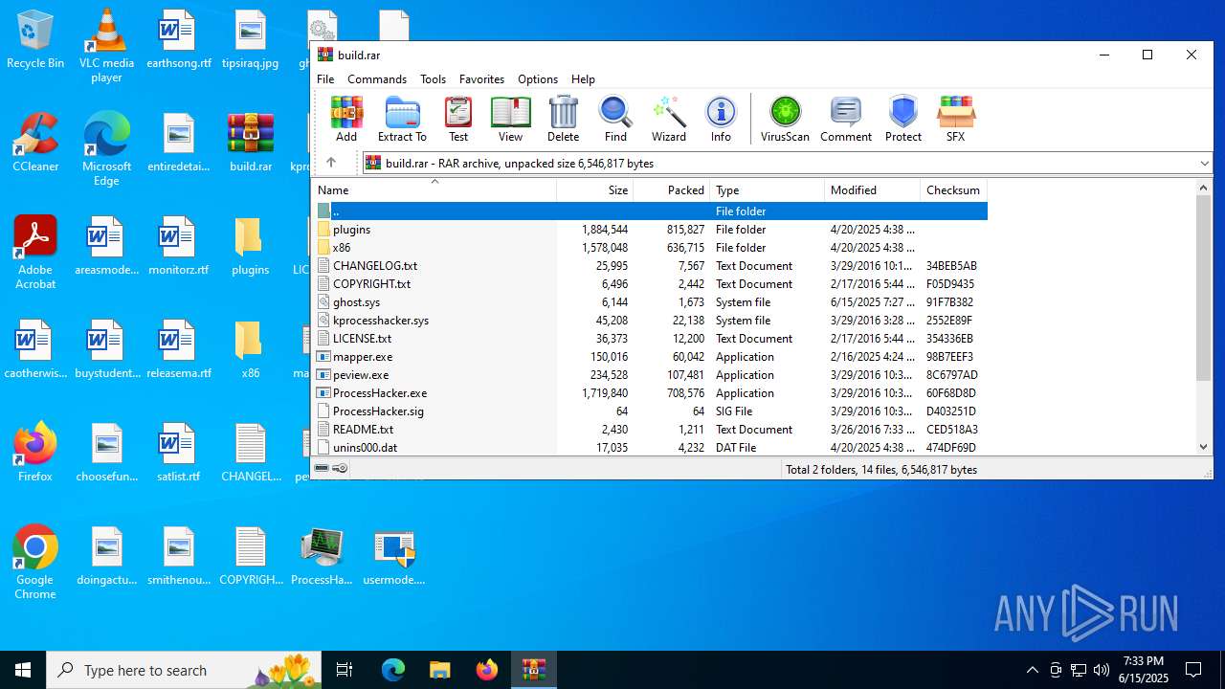Image resolution: width=1225 pixels, height=689 pixels.
Task: Select ghost.sys in the file list
Action: click(x=651, y=302)
